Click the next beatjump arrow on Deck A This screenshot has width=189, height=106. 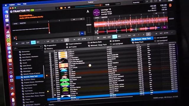pyautogui.click(x=81, y=19)
